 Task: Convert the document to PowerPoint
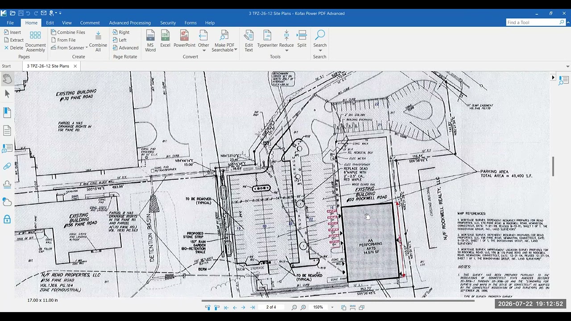[184, 39]
